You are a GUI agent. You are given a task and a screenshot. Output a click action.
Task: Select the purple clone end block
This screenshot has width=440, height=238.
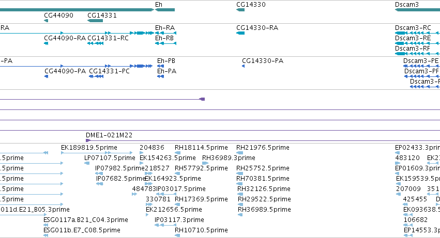(x=202, y=99)
